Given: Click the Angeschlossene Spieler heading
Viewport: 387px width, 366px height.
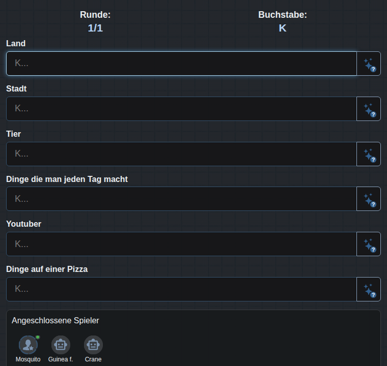Looking at the screenshot, I should click(56, 321).
